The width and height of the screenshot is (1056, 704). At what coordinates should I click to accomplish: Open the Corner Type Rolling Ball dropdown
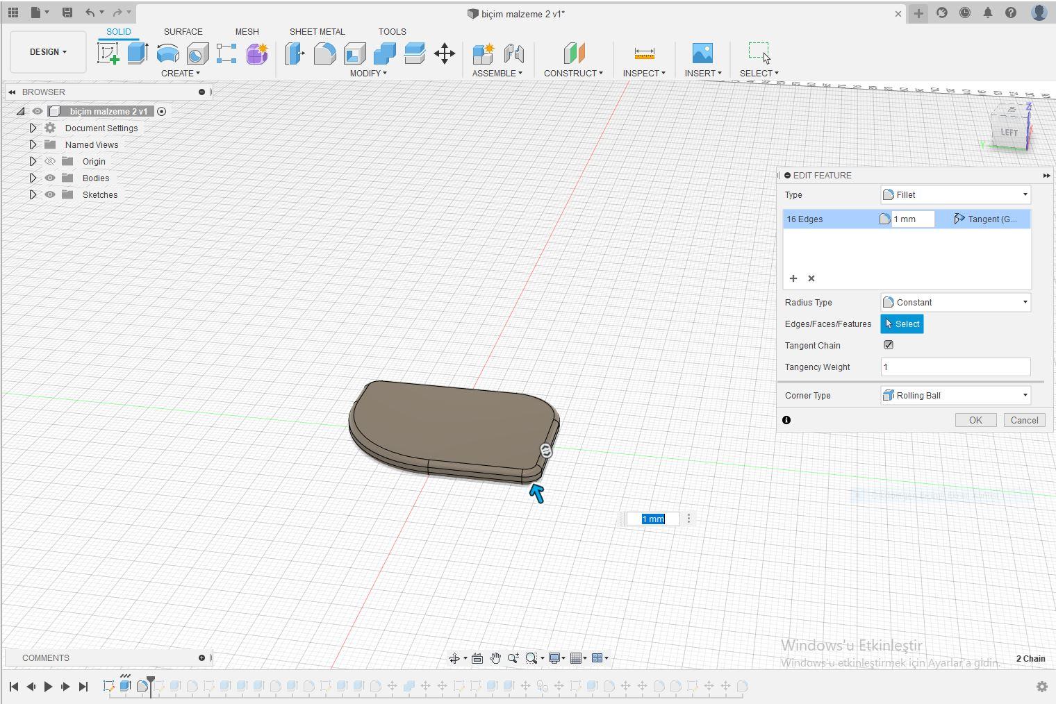(955, 395)
